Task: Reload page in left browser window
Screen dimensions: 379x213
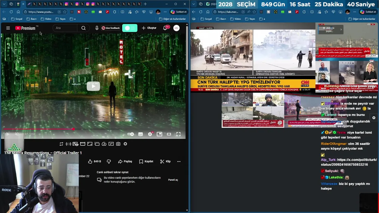Action: 11,12
